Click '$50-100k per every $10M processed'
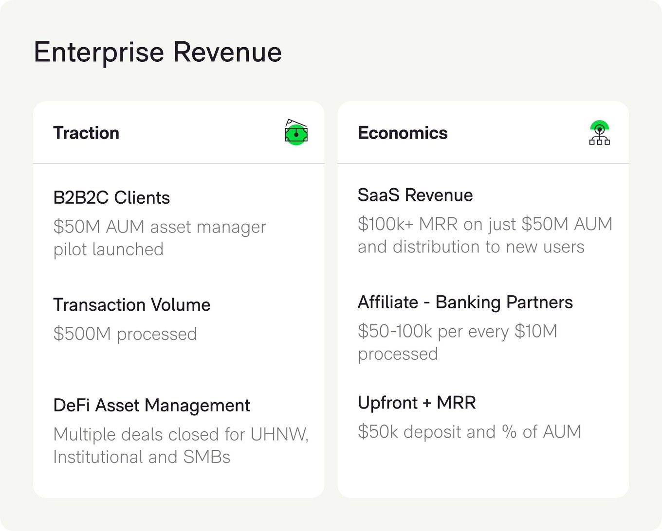Image resolution: width=662 pixels, height=531 pixels. pyautogui.click(x=458, y=342)
